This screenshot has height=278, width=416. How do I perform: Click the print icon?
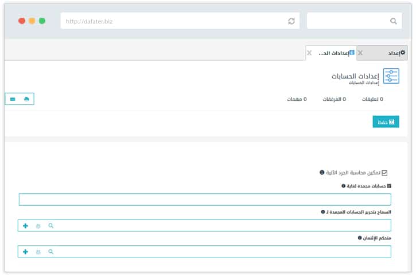(x=26, y=99)
